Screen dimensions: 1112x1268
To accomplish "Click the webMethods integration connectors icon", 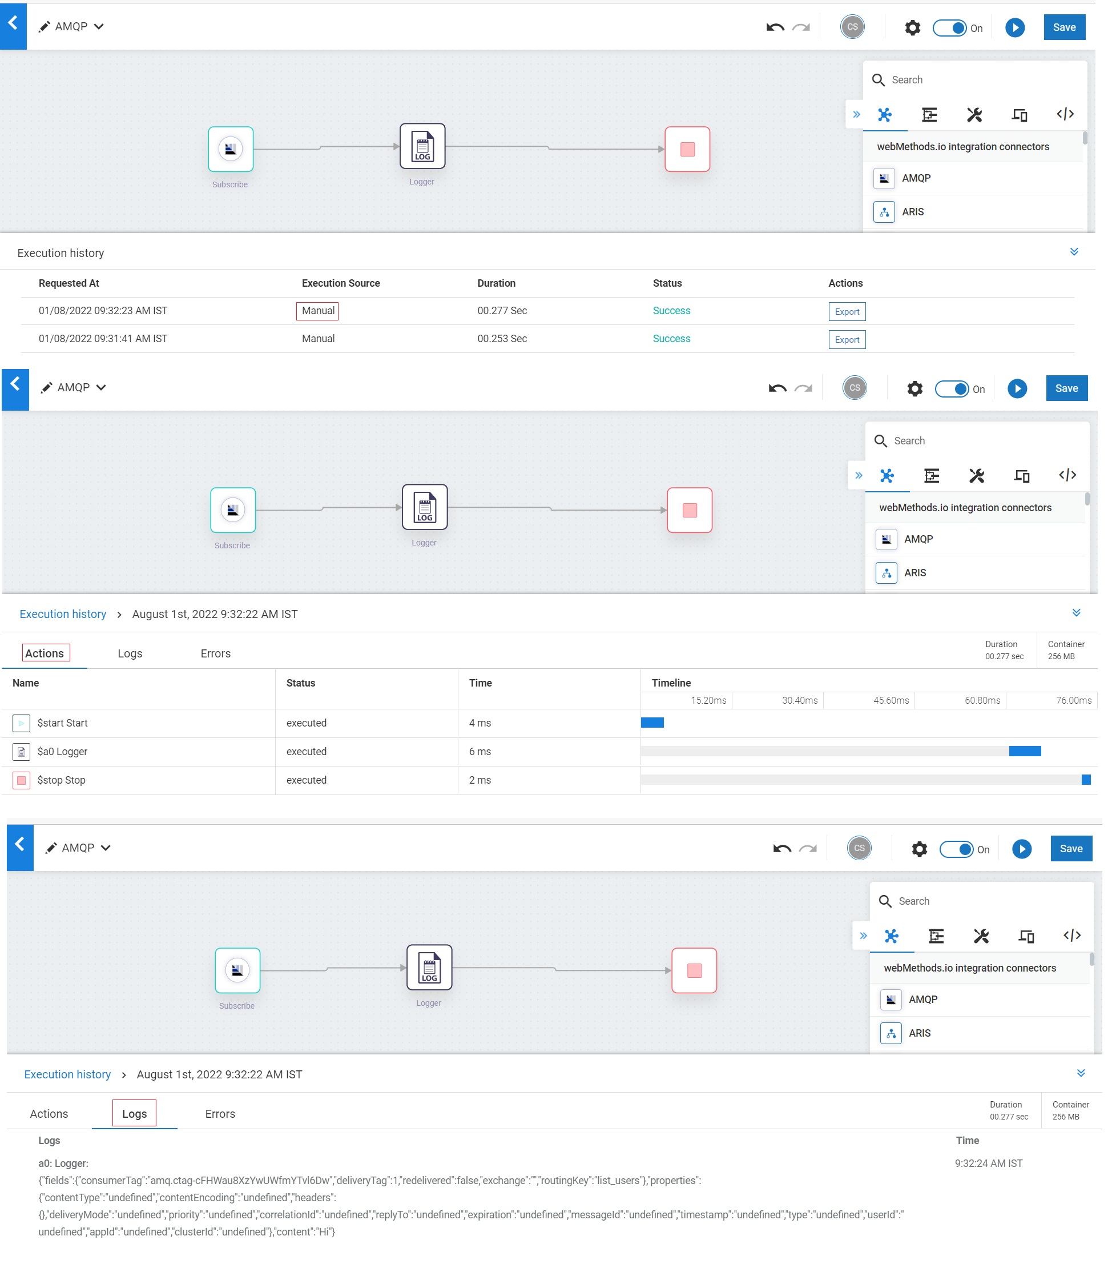I will coord(885,114).
